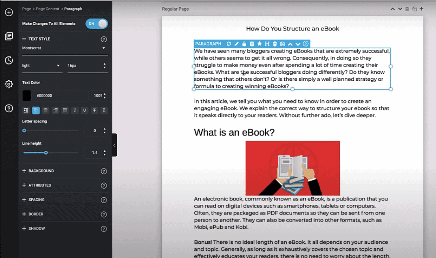
Task: Click the black text color swatch
Action: 27,96
